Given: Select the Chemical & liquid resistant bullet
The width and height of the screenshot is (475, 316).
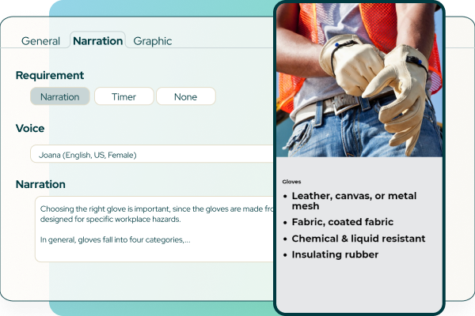Looking at the screenshot, I should pos(358,239).
